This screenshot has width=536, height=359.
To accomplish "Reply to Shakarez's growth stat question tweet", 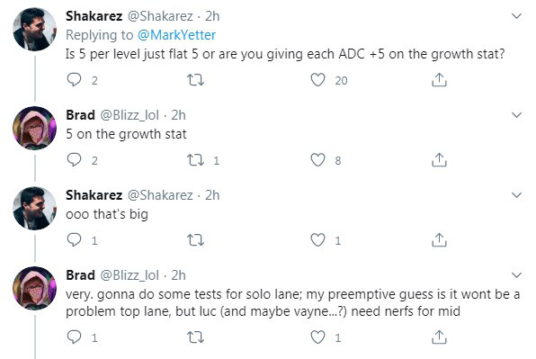I will tap(74, 79).
